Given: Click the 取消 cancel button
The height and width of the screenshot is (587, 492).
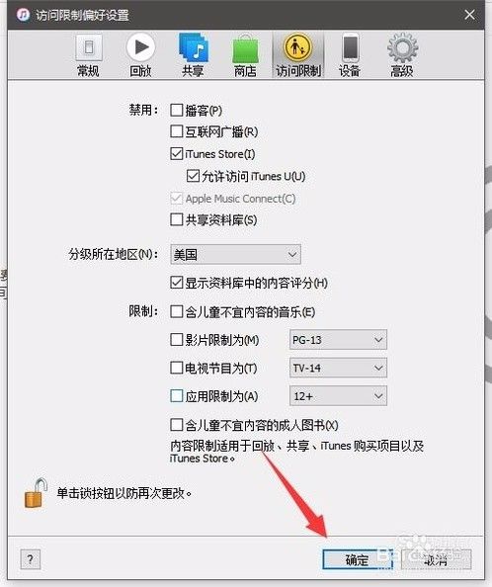Looking at the screenshot, I should click(x=436, y=559).
